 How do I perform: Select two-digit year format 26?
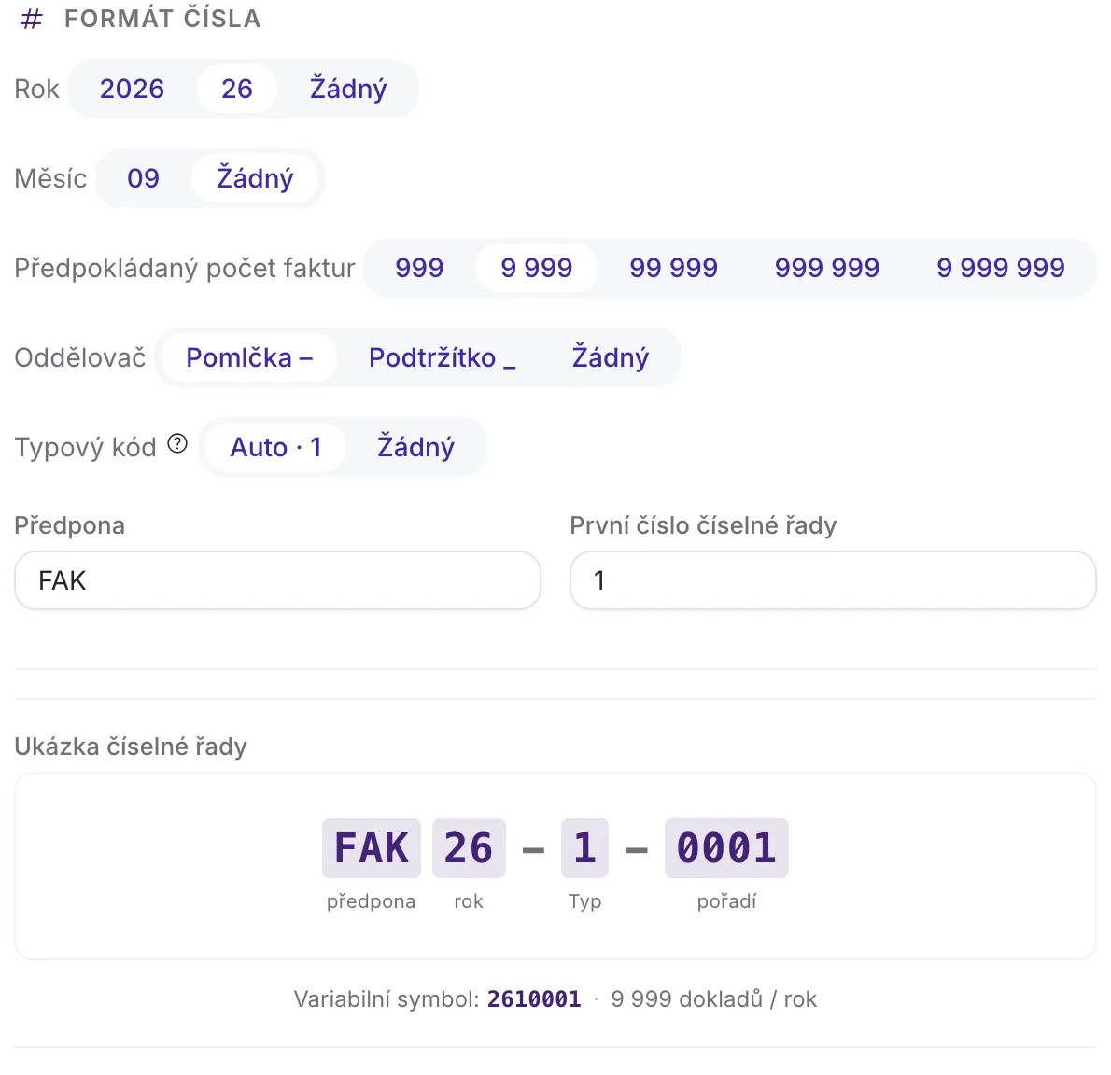[236, 89]
